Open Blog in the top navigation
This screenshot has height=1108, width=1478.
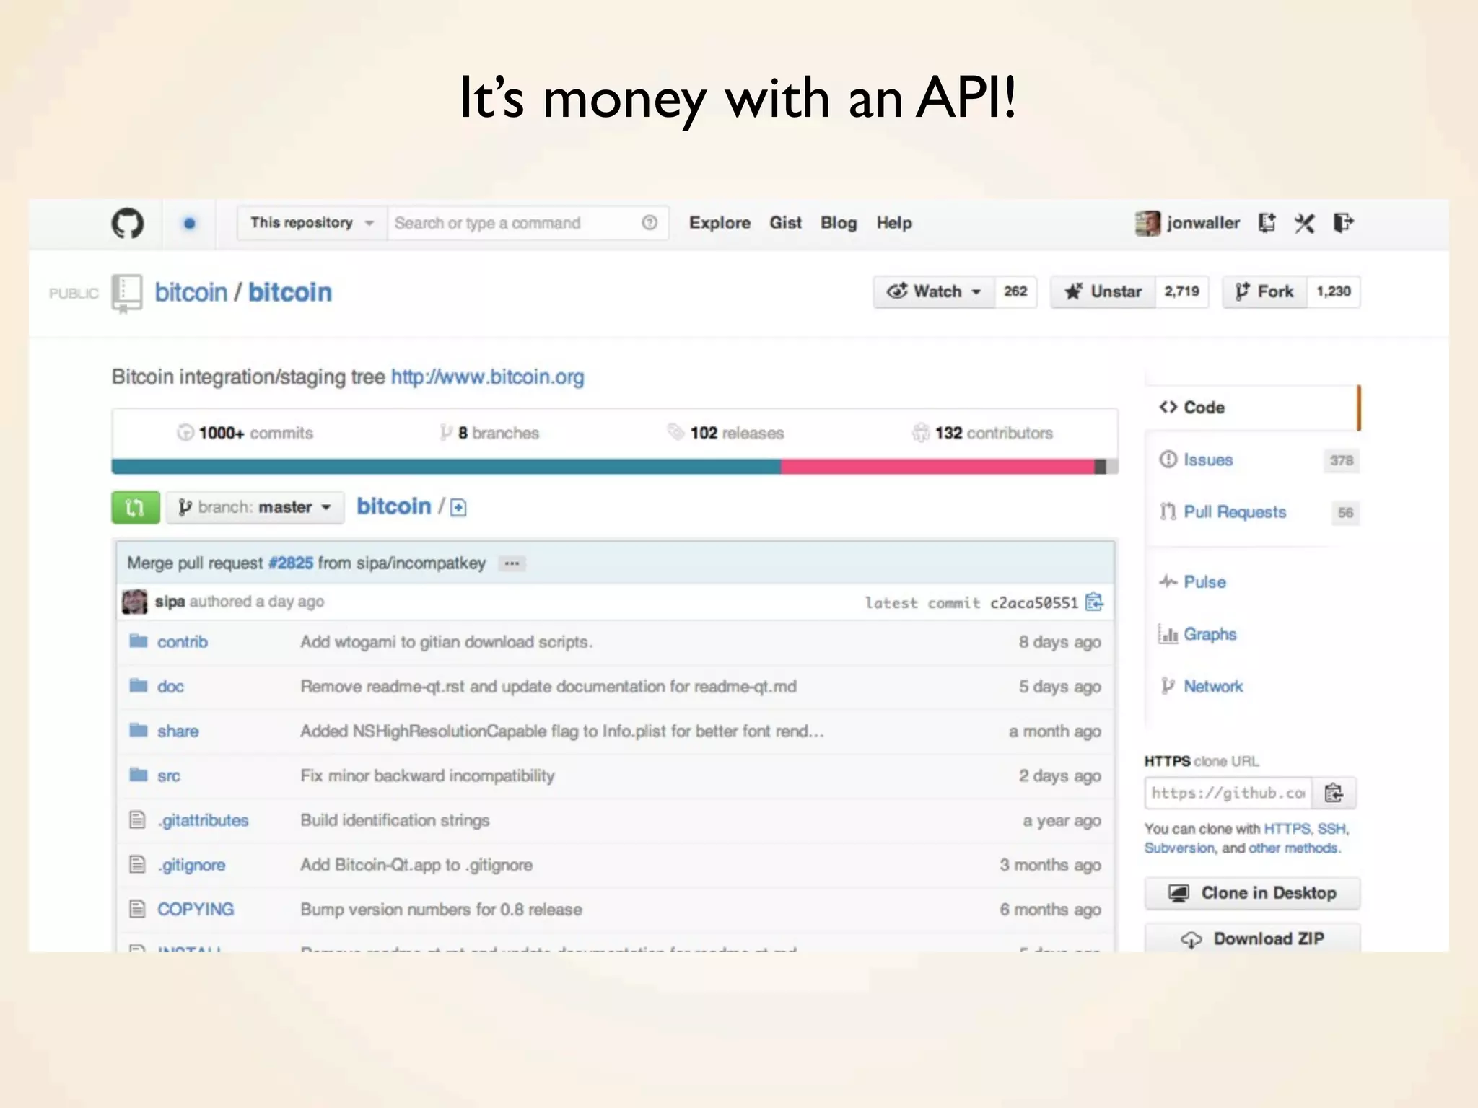(x=839, y=223)
